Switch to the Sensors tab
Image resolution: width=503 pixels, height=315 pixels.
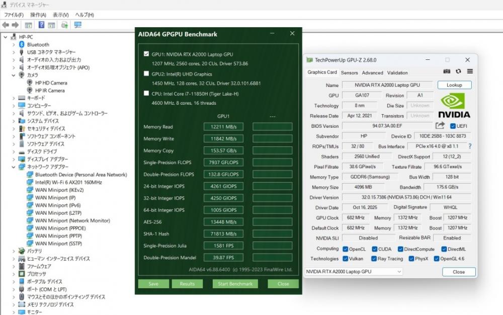(349, 72)
